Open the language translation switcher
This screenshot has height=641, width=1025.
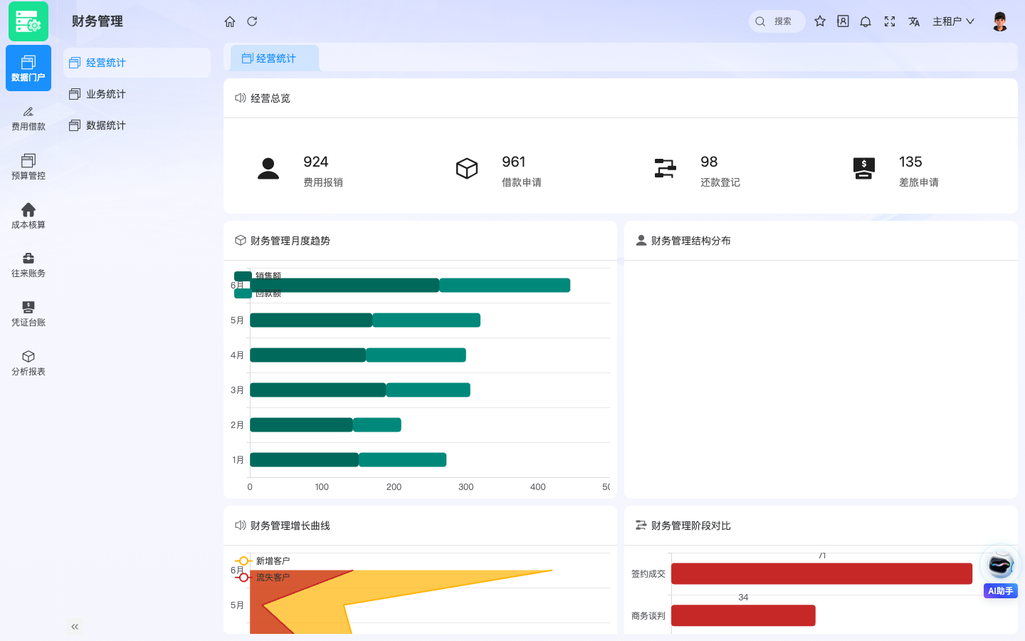point(914,21)
